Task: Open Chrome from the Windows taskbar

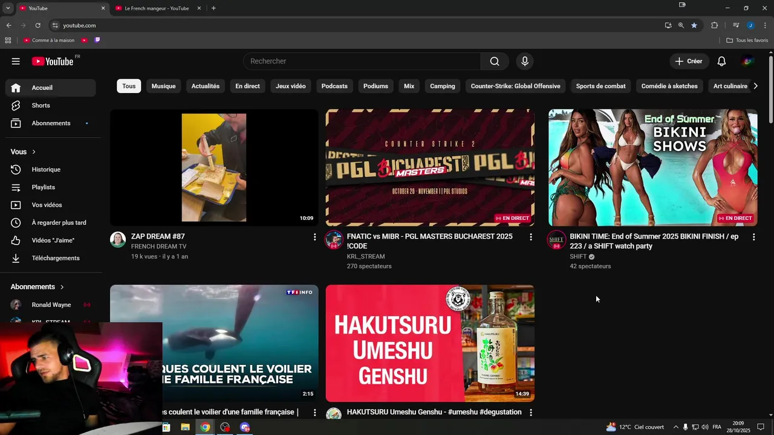Action: (205, 427)
